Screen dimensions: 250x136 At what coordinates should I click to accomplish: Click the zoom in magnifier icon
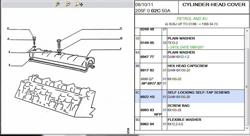(57, 4)
